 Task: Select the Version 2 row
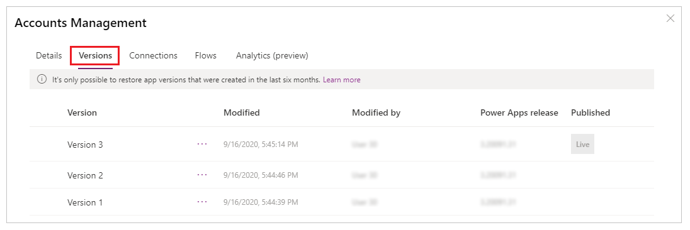341,175
